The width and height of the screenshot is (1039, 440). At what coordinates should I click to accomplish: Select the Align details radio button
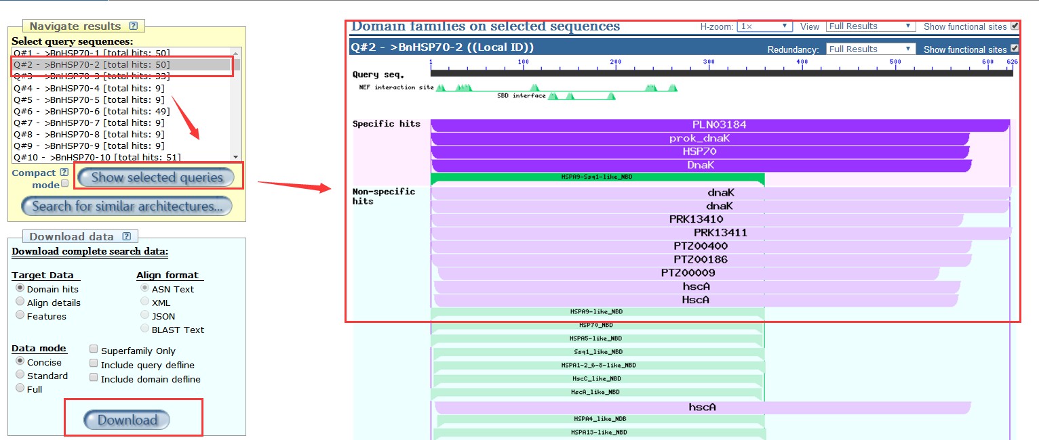[x=20, y=302]
